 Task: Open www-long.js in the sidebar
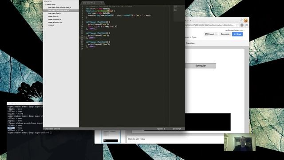point(53,16)
